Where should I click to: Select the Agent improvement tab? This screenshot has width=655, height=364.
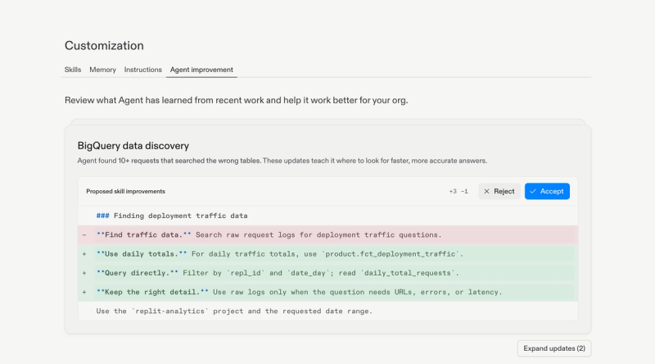pos(201,70)
